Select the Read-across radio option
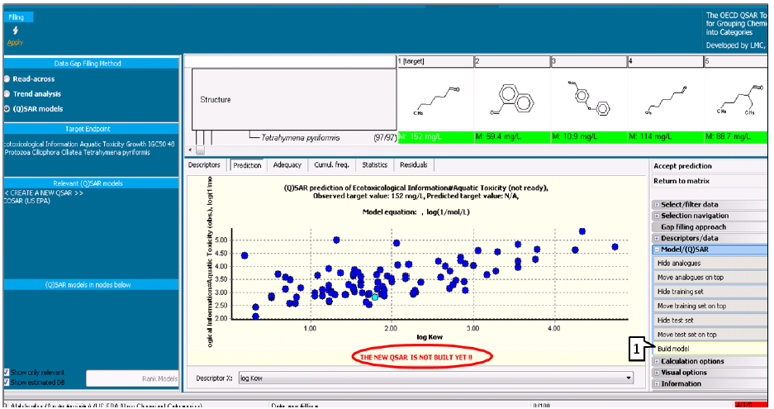The width and height of the screenshot is (774, 409). tap(7, 79)
